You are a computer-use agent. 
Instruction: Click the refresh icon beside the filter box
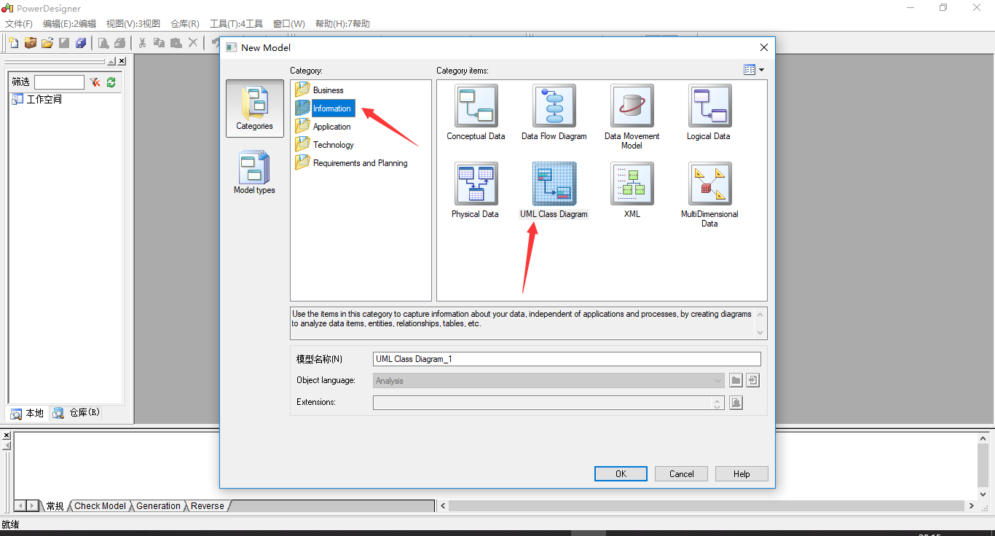(x=111, y=82)
